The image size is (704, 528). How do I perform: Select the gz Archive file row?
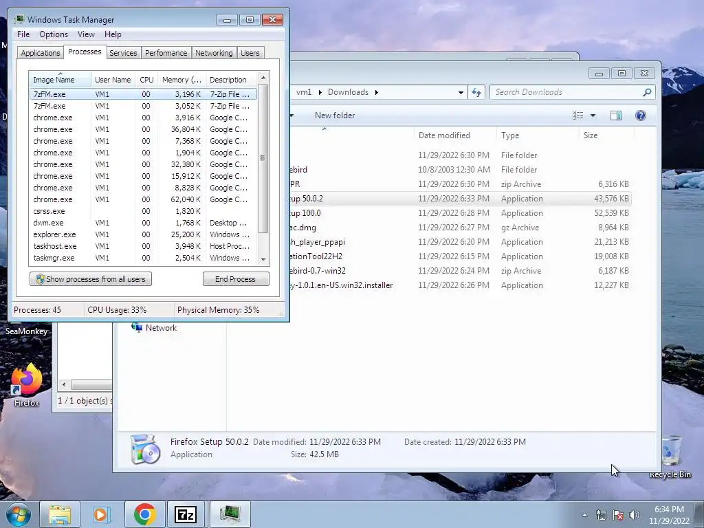(460, 227)
